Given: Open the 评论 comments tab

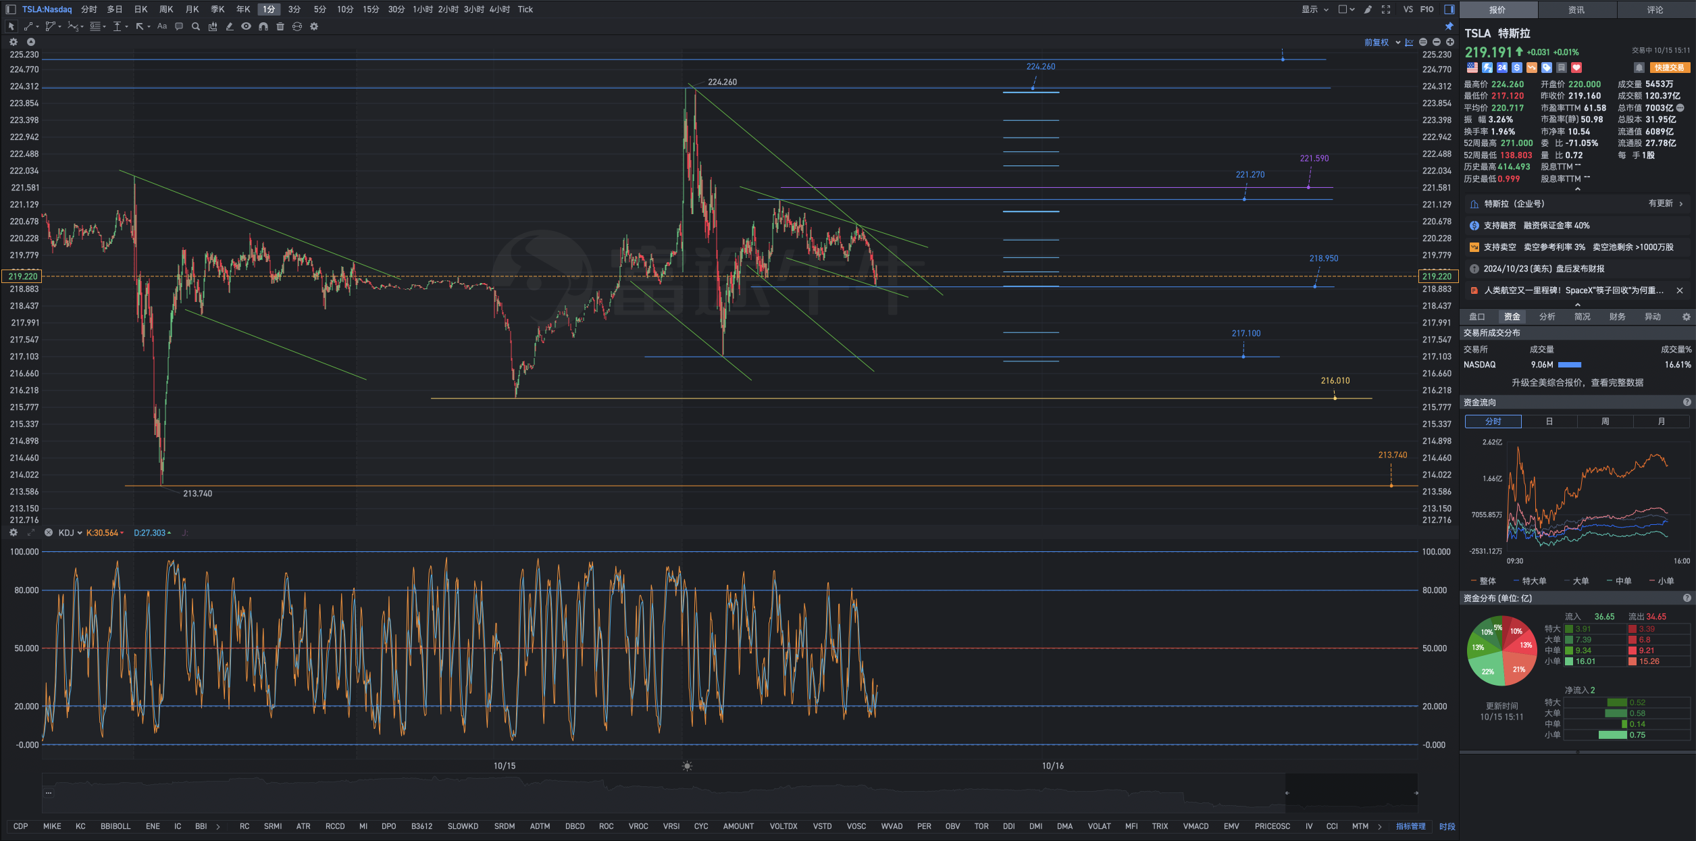Looking at the screenshot, I should 1655,9.
